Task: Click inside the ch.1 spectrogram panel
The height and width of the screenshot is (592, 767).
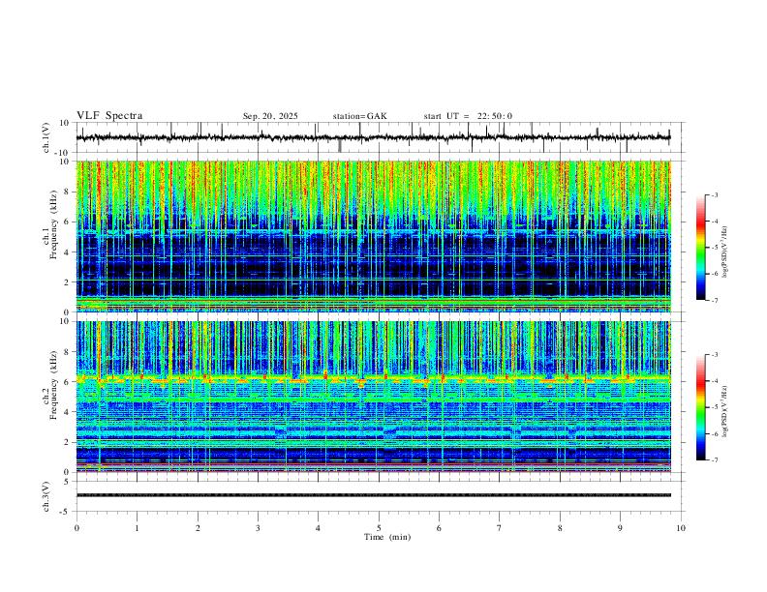Action: [373, 236]
